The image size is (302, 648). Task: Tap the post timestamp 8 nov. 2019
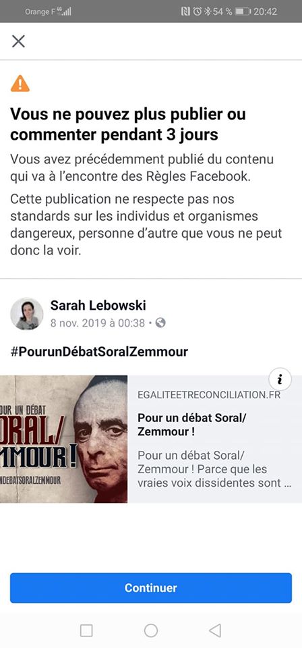point(98,323)
